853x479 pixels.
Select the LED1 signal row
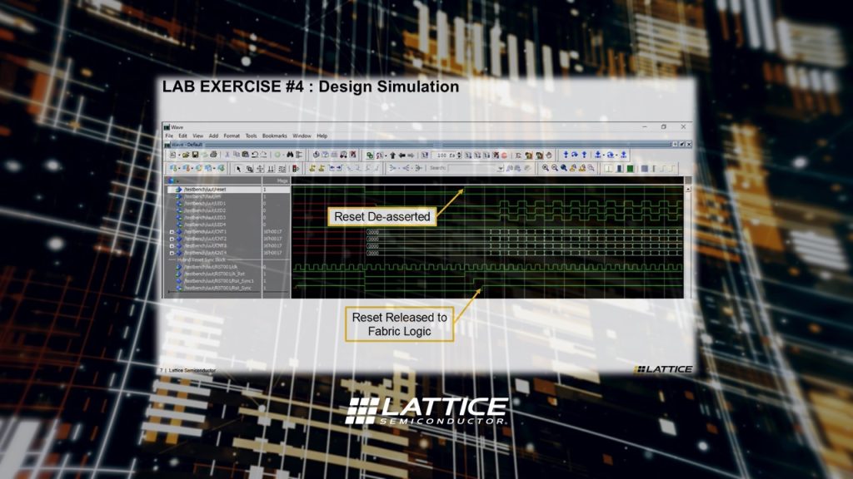[x=205, y=204]
